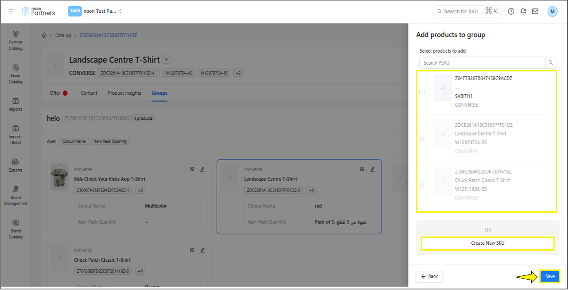569x290 pixels.
Task: Unlink Kids Check Your Kicks product
Action: pos(192,169)
